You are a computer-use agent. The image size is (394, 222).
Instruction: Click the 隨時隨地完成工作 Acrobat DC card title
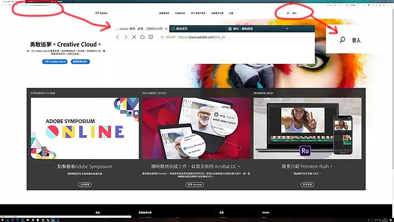click(x=196, y=166)
